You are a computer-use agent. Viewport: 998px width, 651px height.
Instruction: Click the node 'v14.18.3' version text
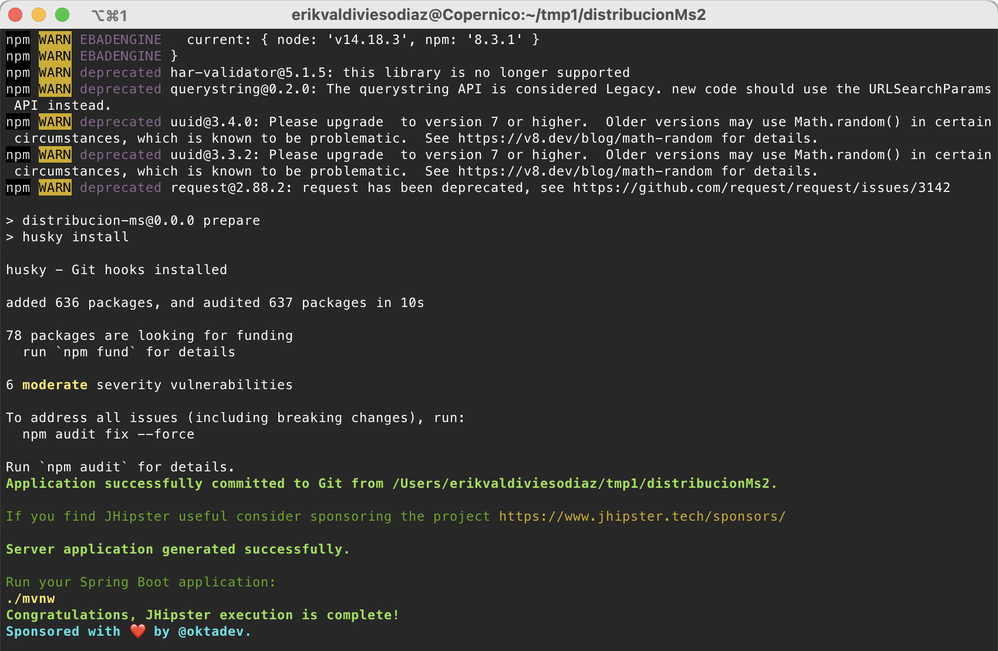(x=367, y=40)
